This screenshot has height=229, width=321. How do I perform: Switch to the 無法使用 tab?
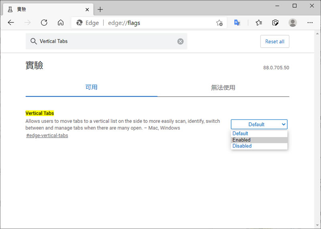point(223,87)
